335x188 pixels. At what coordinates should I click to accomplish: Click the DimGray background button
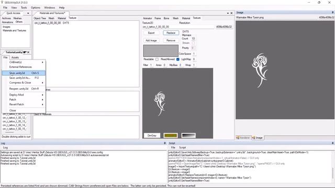pos(152,136)
